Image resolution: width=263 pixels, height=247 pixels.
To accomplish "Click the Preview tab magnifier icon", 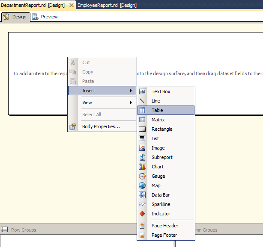I will 35,17.
